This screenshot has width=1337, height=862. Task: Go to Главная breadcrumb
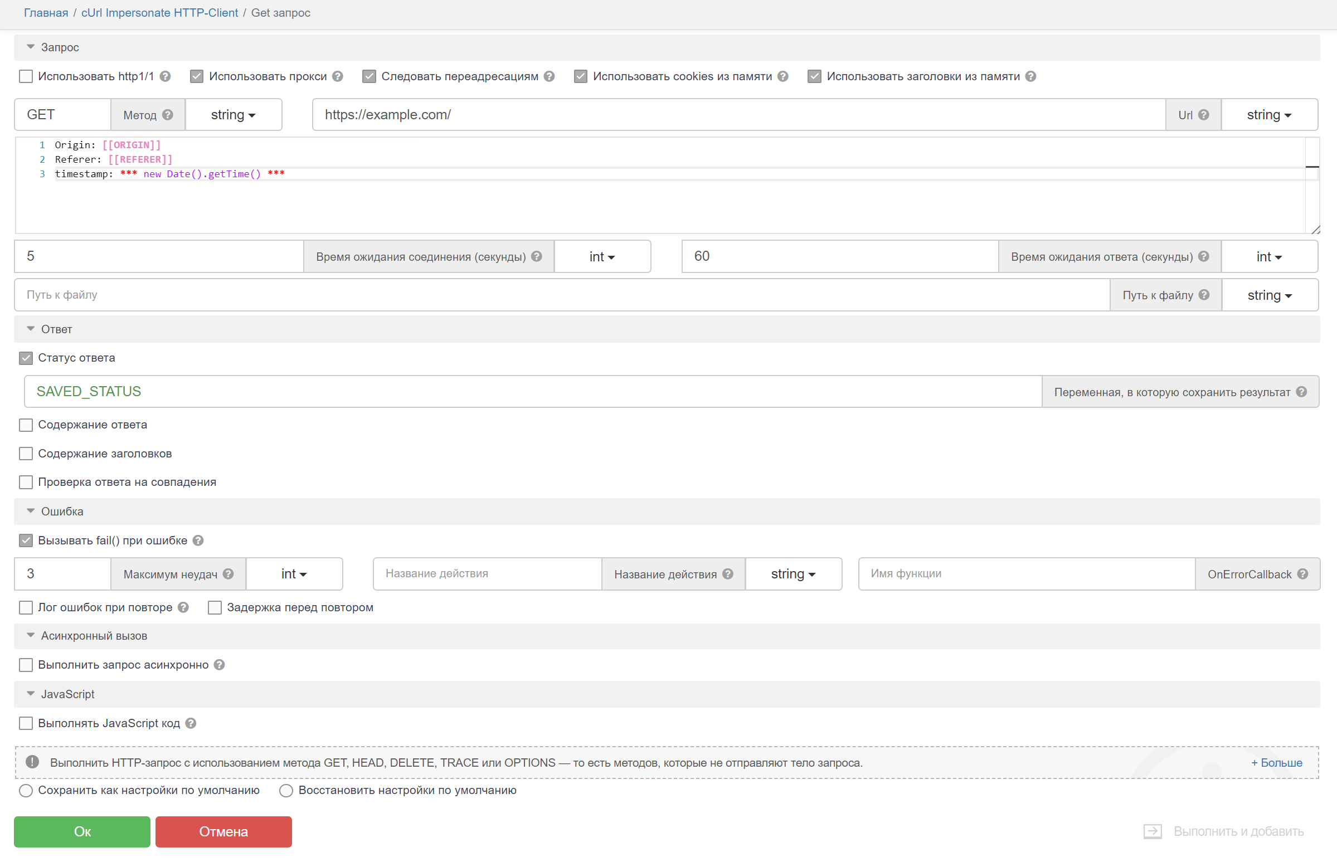46,13
